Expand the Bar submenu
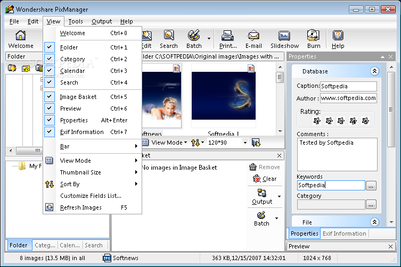The width and height of the screenshot is (401, 267). point(92,146)
